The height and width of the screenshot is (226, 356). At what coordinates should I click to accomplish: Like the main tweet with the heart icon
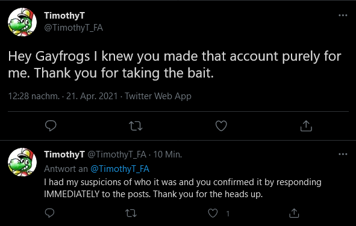click(x=221, y=126)
